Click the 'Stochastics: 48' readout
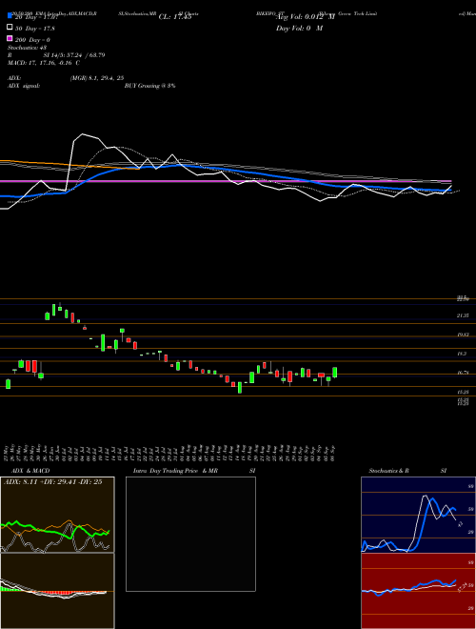The image size is (476, 629). (x=27, y=48)
